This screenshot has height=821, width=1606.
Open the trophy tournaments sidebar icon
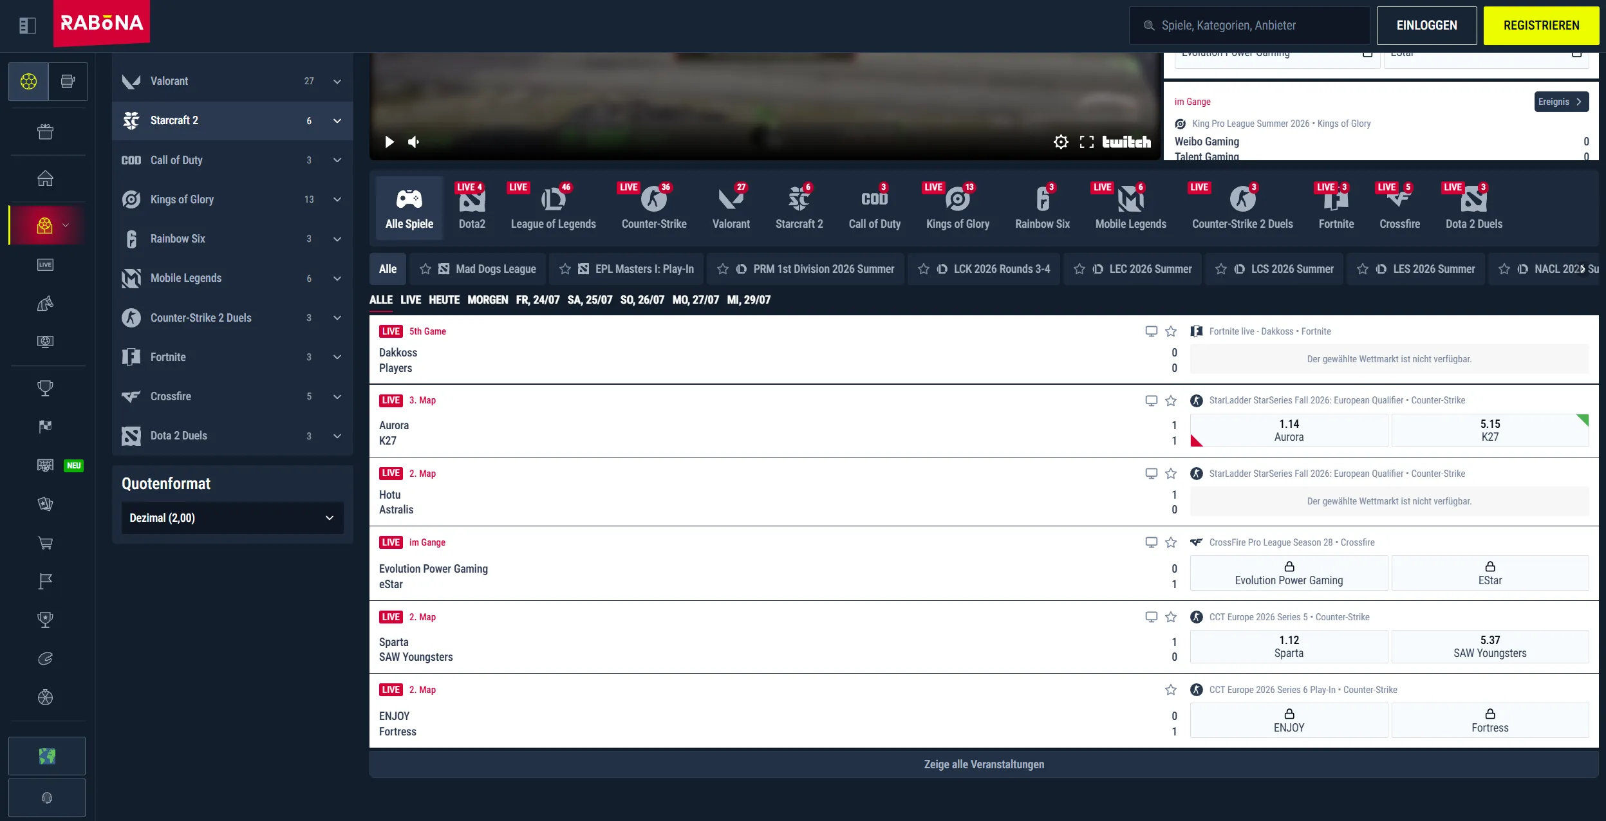(45, 388)
